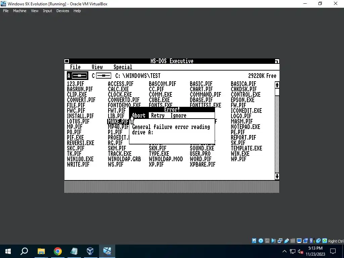The height and width of the screenshot is (258, 344).
Task: Open VirtualBox Manager cube icon in taskbar
Action: tap(90, 251)
